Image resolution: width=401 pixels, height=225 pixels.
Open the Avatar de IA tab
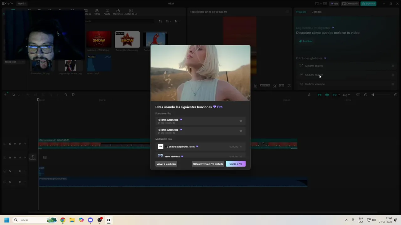point(131,12)
